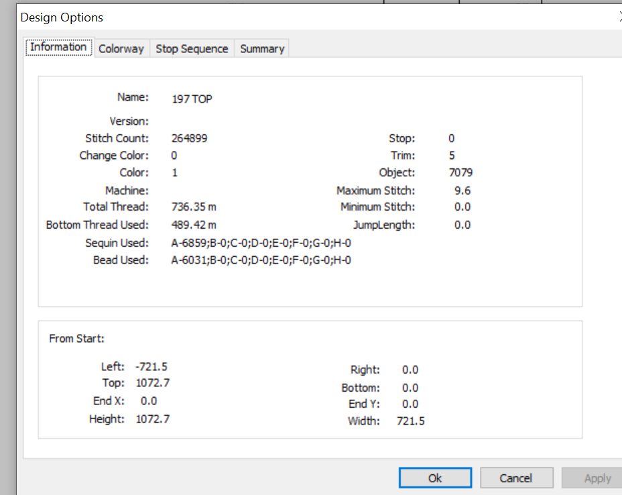Click the End X value 0.0

[x=149, y=401]
